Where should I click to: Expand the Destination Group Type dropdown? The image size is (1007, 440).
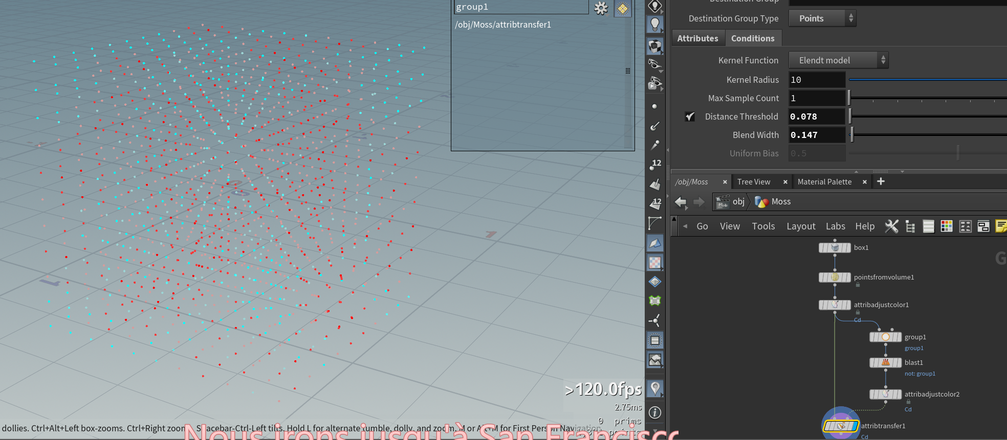click(822, 18)
